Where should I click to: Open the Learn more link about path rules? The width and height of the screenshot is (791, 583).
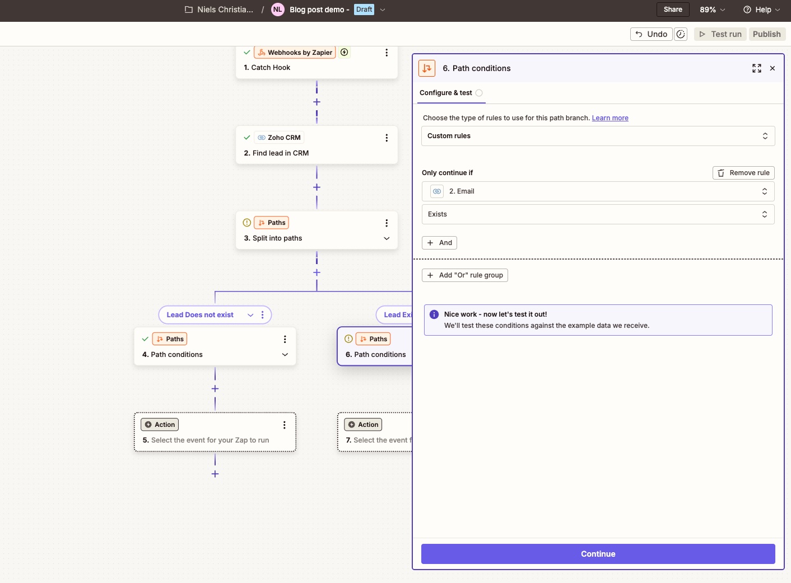coord(610,117)
